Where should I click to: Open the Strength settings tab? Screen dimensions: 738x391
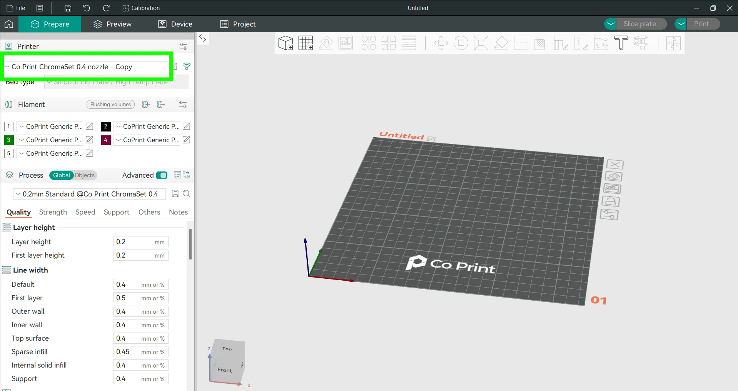(53, 212)
